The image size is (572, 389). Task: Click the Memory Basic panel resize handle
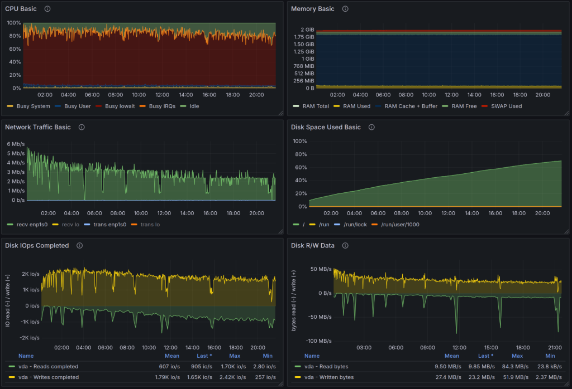[x=566, y=113]
